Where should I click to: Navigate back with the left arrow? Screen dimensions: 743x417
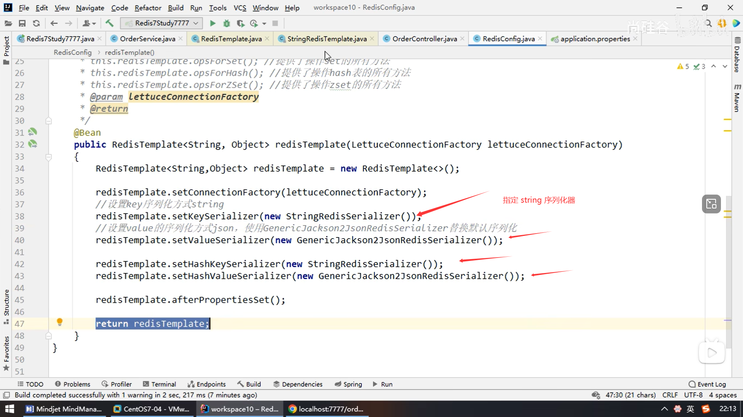click(x=54, y=24)
